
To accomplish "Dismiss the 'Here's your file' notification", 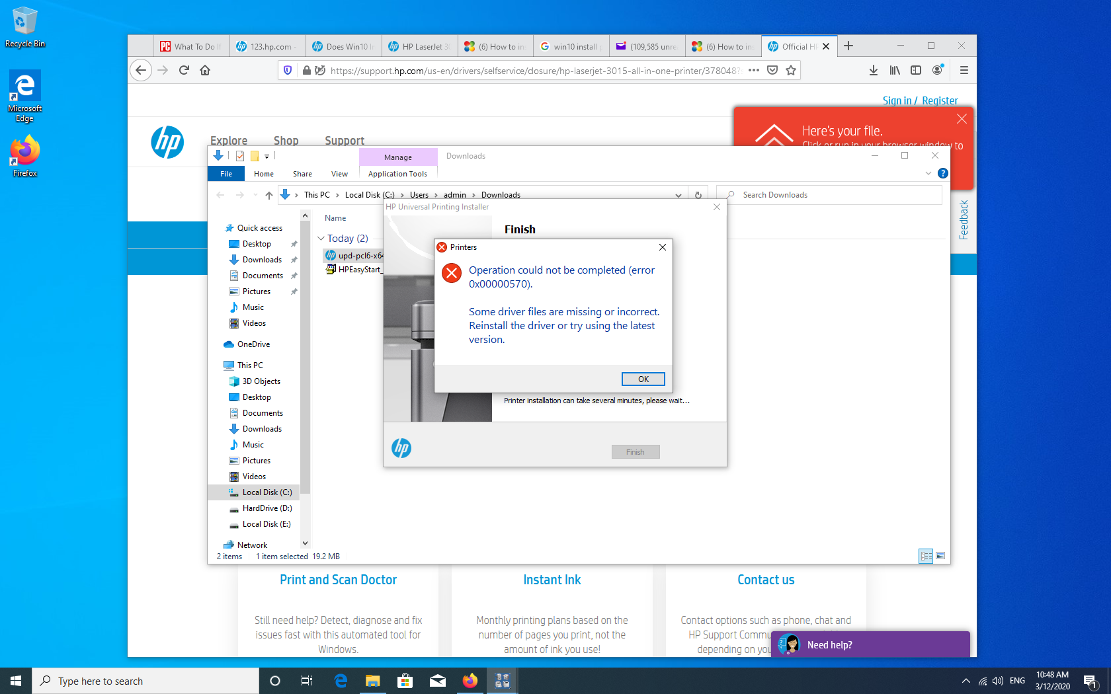I will coord(962,118).
